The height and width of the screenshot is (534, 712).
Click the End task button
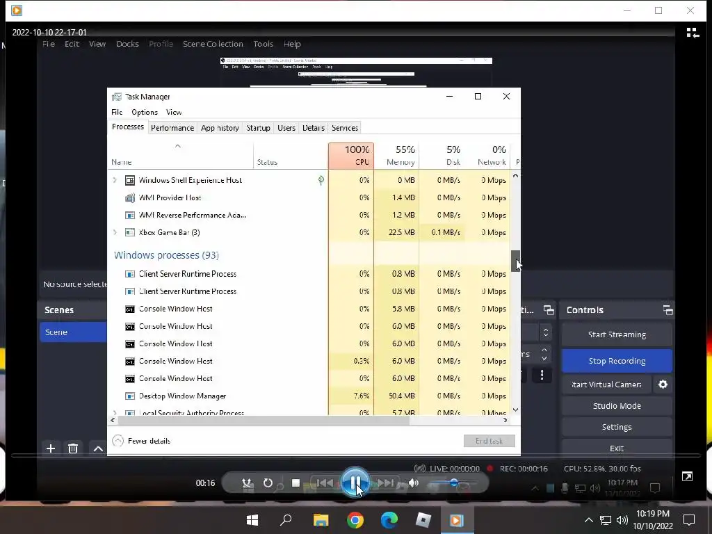tap(489, 440)
